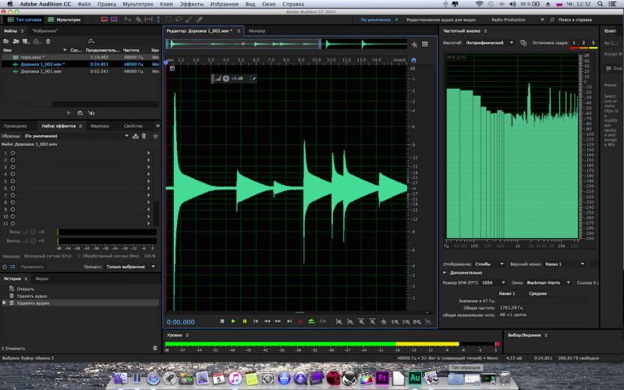Select the Razor tool
Screen dimensions: 624x390
click(x=138, y=19)
